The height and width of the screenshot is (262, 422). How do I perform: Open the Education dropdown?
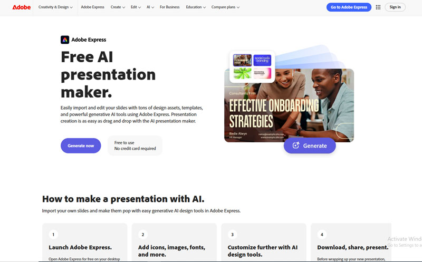point(196,7)
